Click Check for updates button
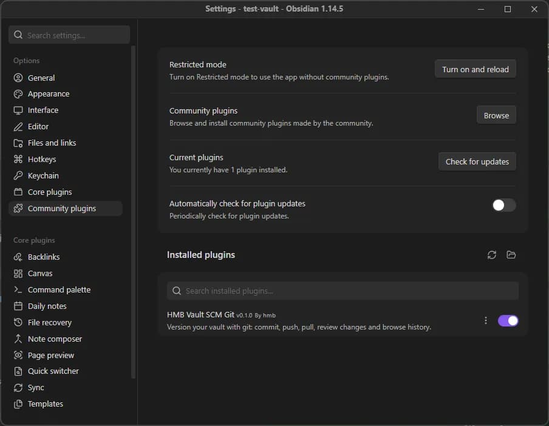This screenshot has height=426, width=549. [x=477, y=161]
